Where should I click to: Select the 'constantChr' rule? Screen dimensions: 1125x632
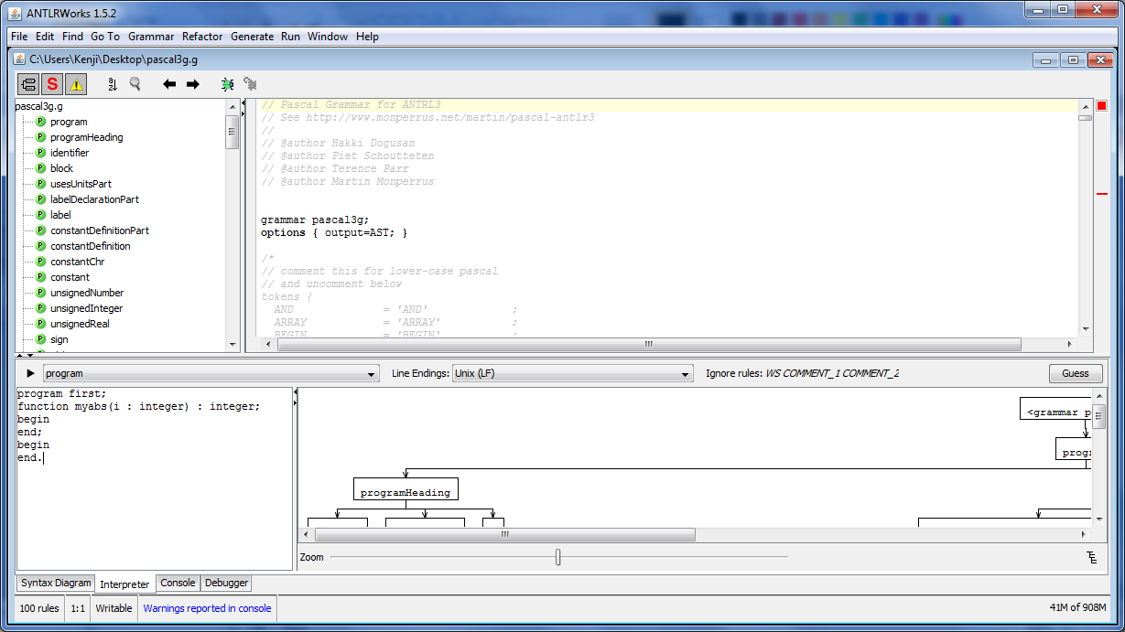point(77,262)
